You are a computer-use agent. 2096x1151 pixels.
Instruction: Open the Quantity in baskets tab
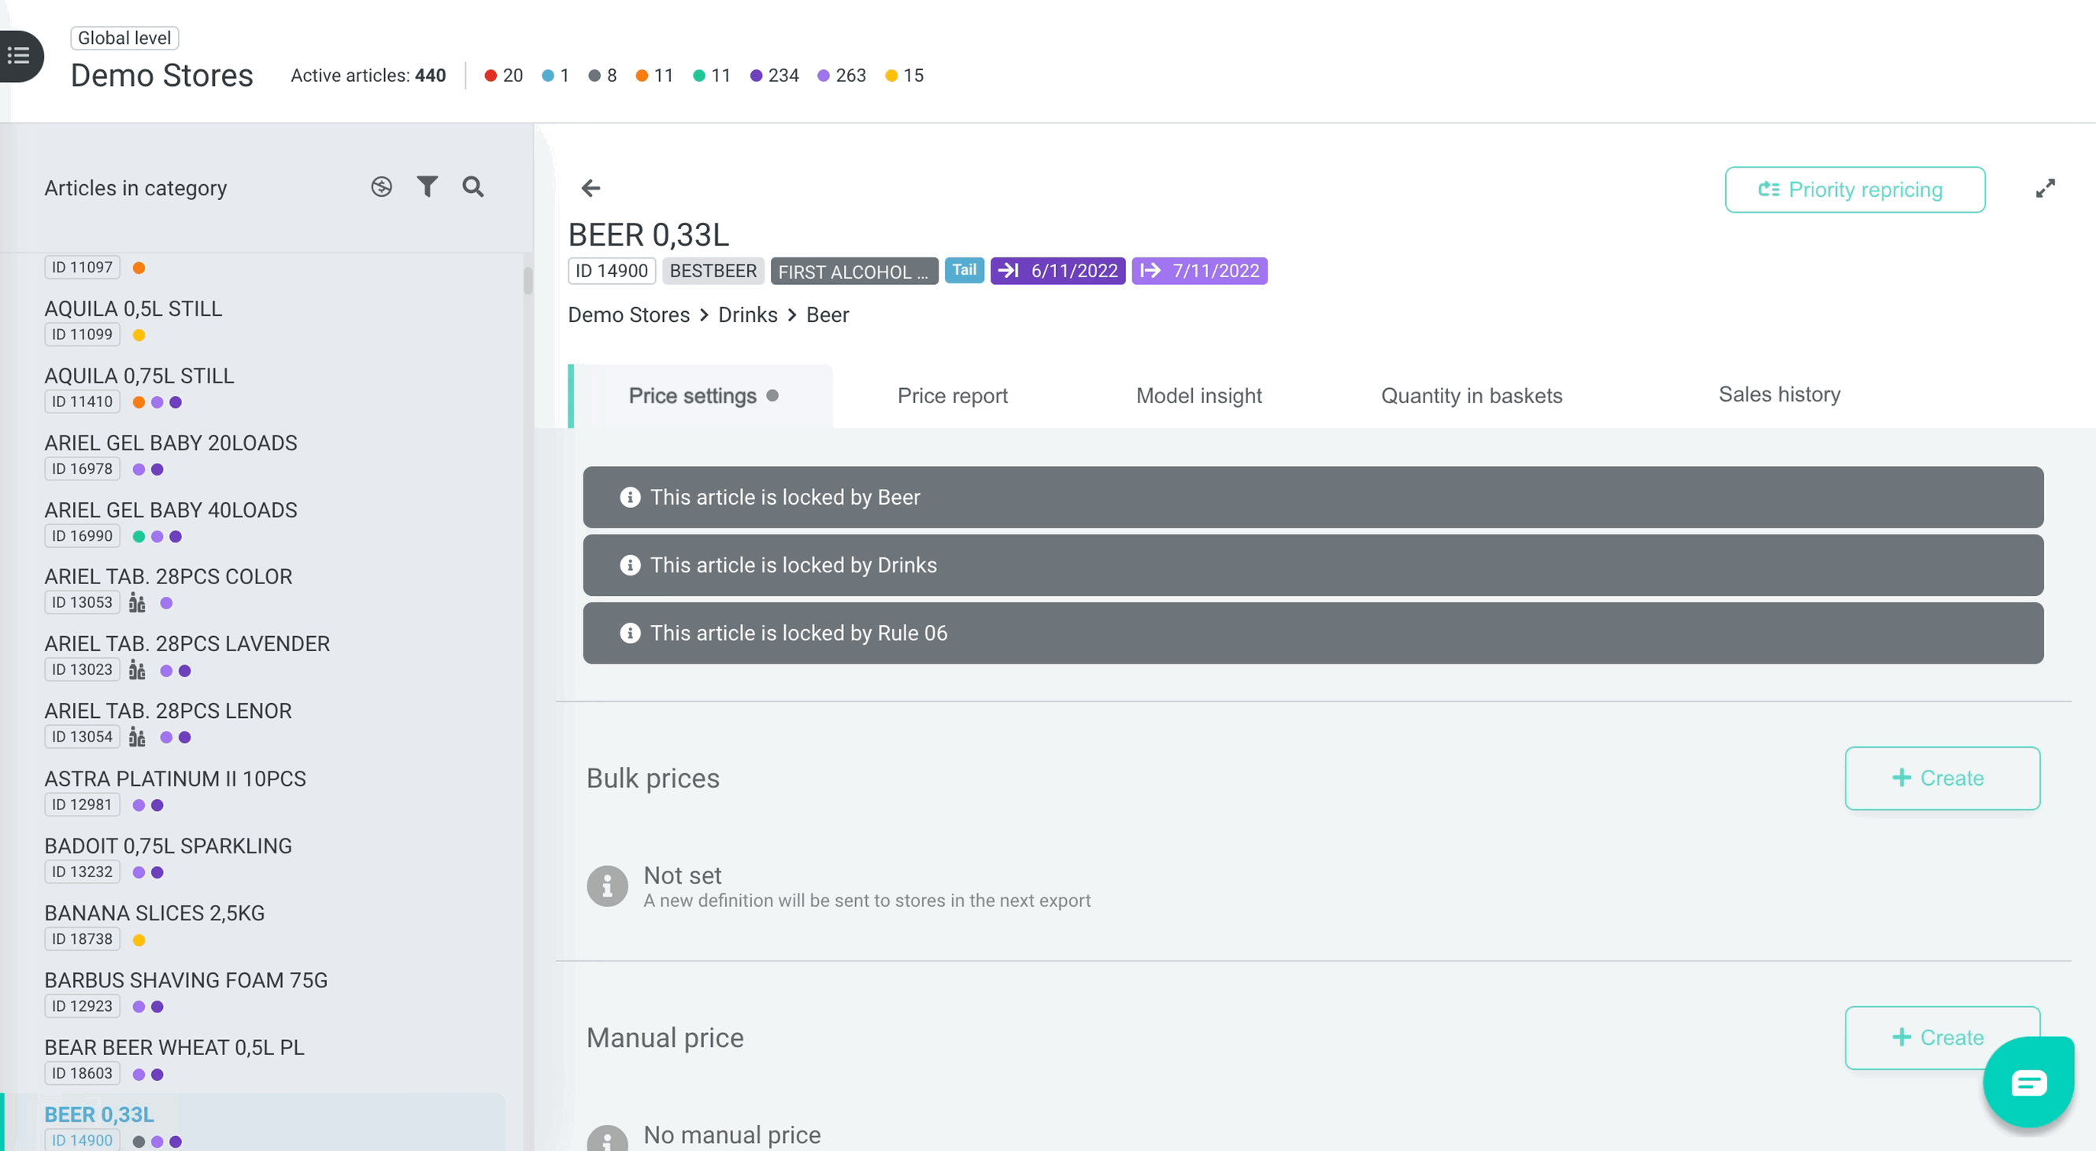pyautogui.click(x=1471, y=396)
